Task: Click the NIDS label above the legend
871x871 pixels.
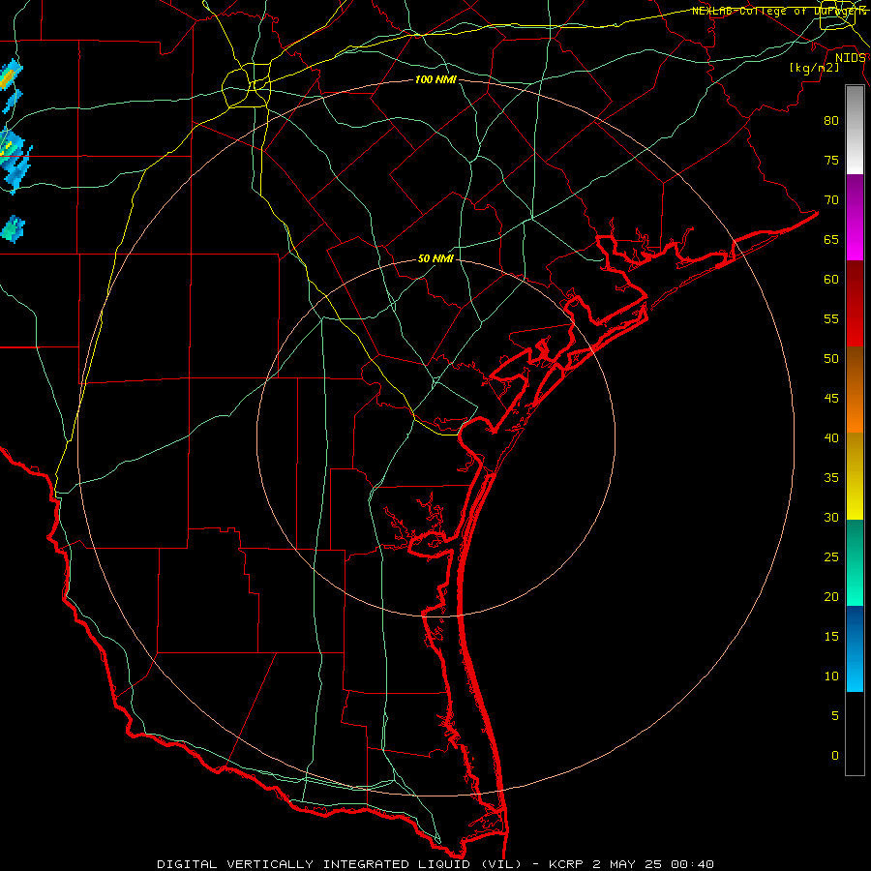Action: tap(850, 58)
